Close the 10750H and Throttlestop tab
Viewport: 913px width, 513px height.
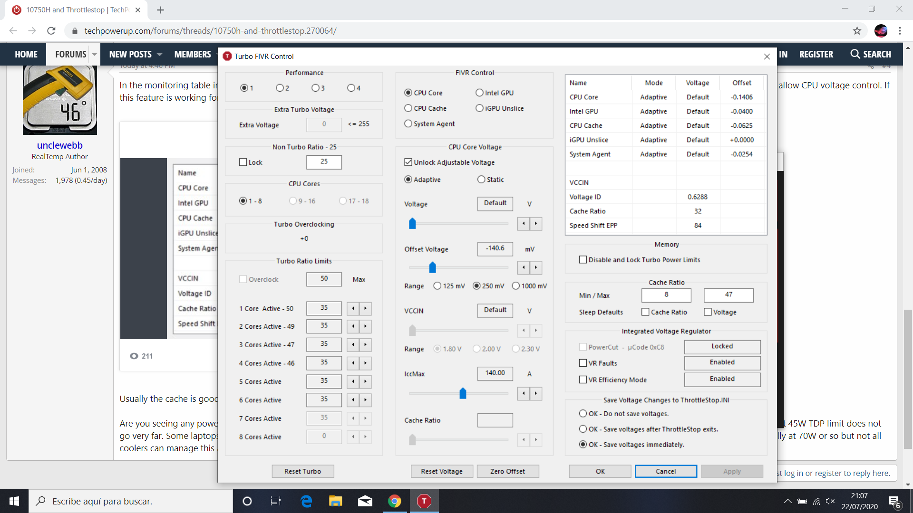[x=138, y=10]
